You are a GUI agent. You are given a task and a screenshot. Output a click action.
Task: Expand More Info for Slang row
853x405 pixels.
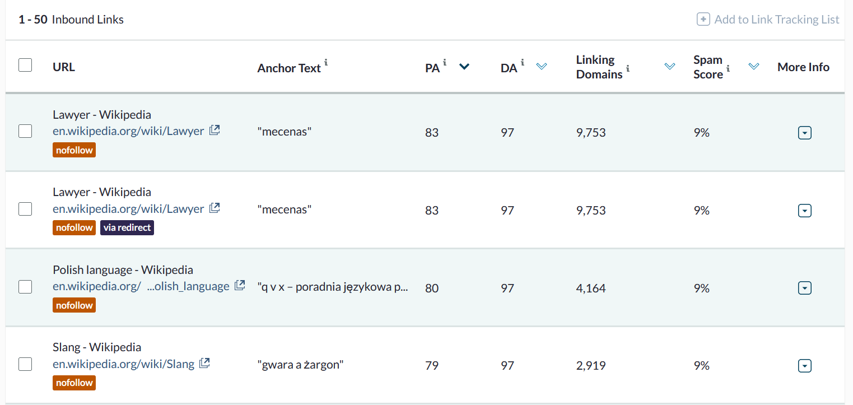coord(804,366)
